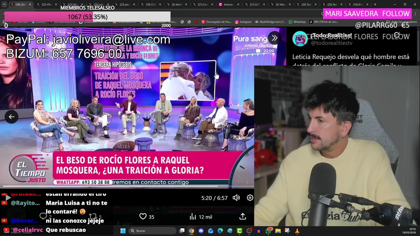Image resolution: width=420 pixels, height=236 pixels.
Task: Open the video settings gear
Action: 250,198
